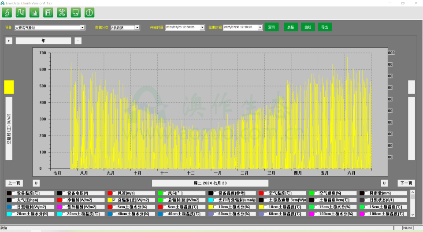Viewport: 423px width, 232px height.
Task: Toggle the 紫外辐射(W/m2) checkbox
Action: tap(64, 207)
